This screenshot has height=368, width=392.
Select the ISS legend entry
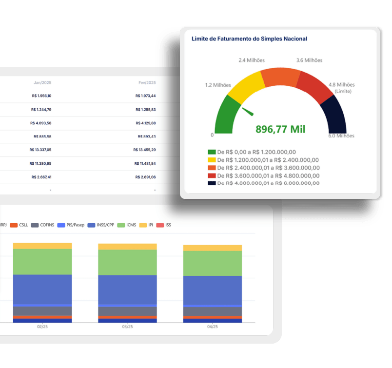(x=164, y=225)
